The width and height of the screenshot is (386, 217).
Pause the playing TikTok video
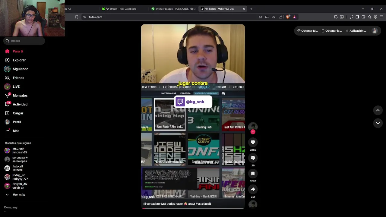pyautogui.click(x=193, y=116)
